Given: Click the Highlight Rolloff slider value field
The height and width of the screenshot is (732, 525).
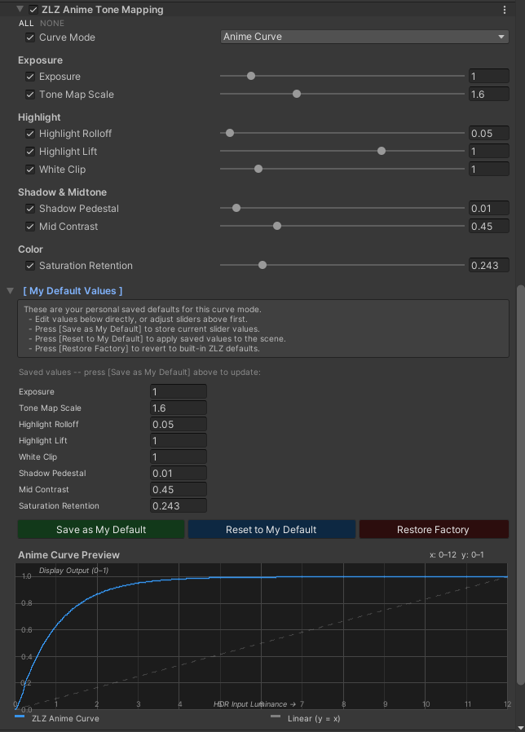Looking at the screenshot, I should point(489,134).
